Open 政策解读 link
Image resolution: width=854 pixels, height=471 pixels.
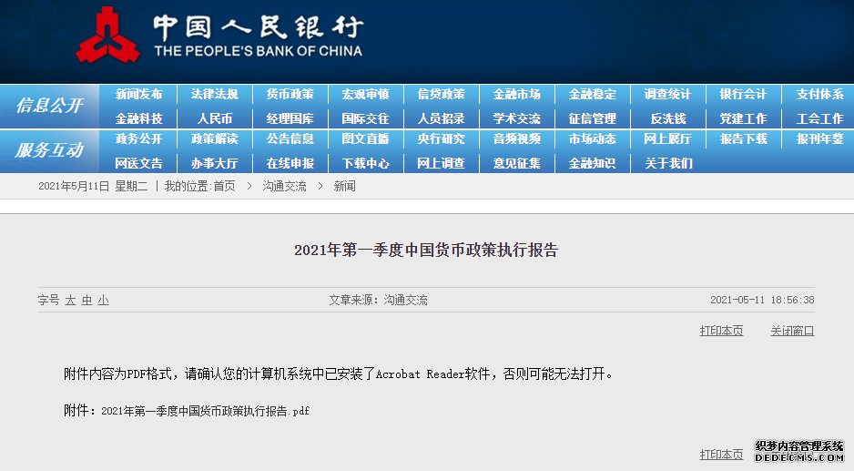[215, 139]
